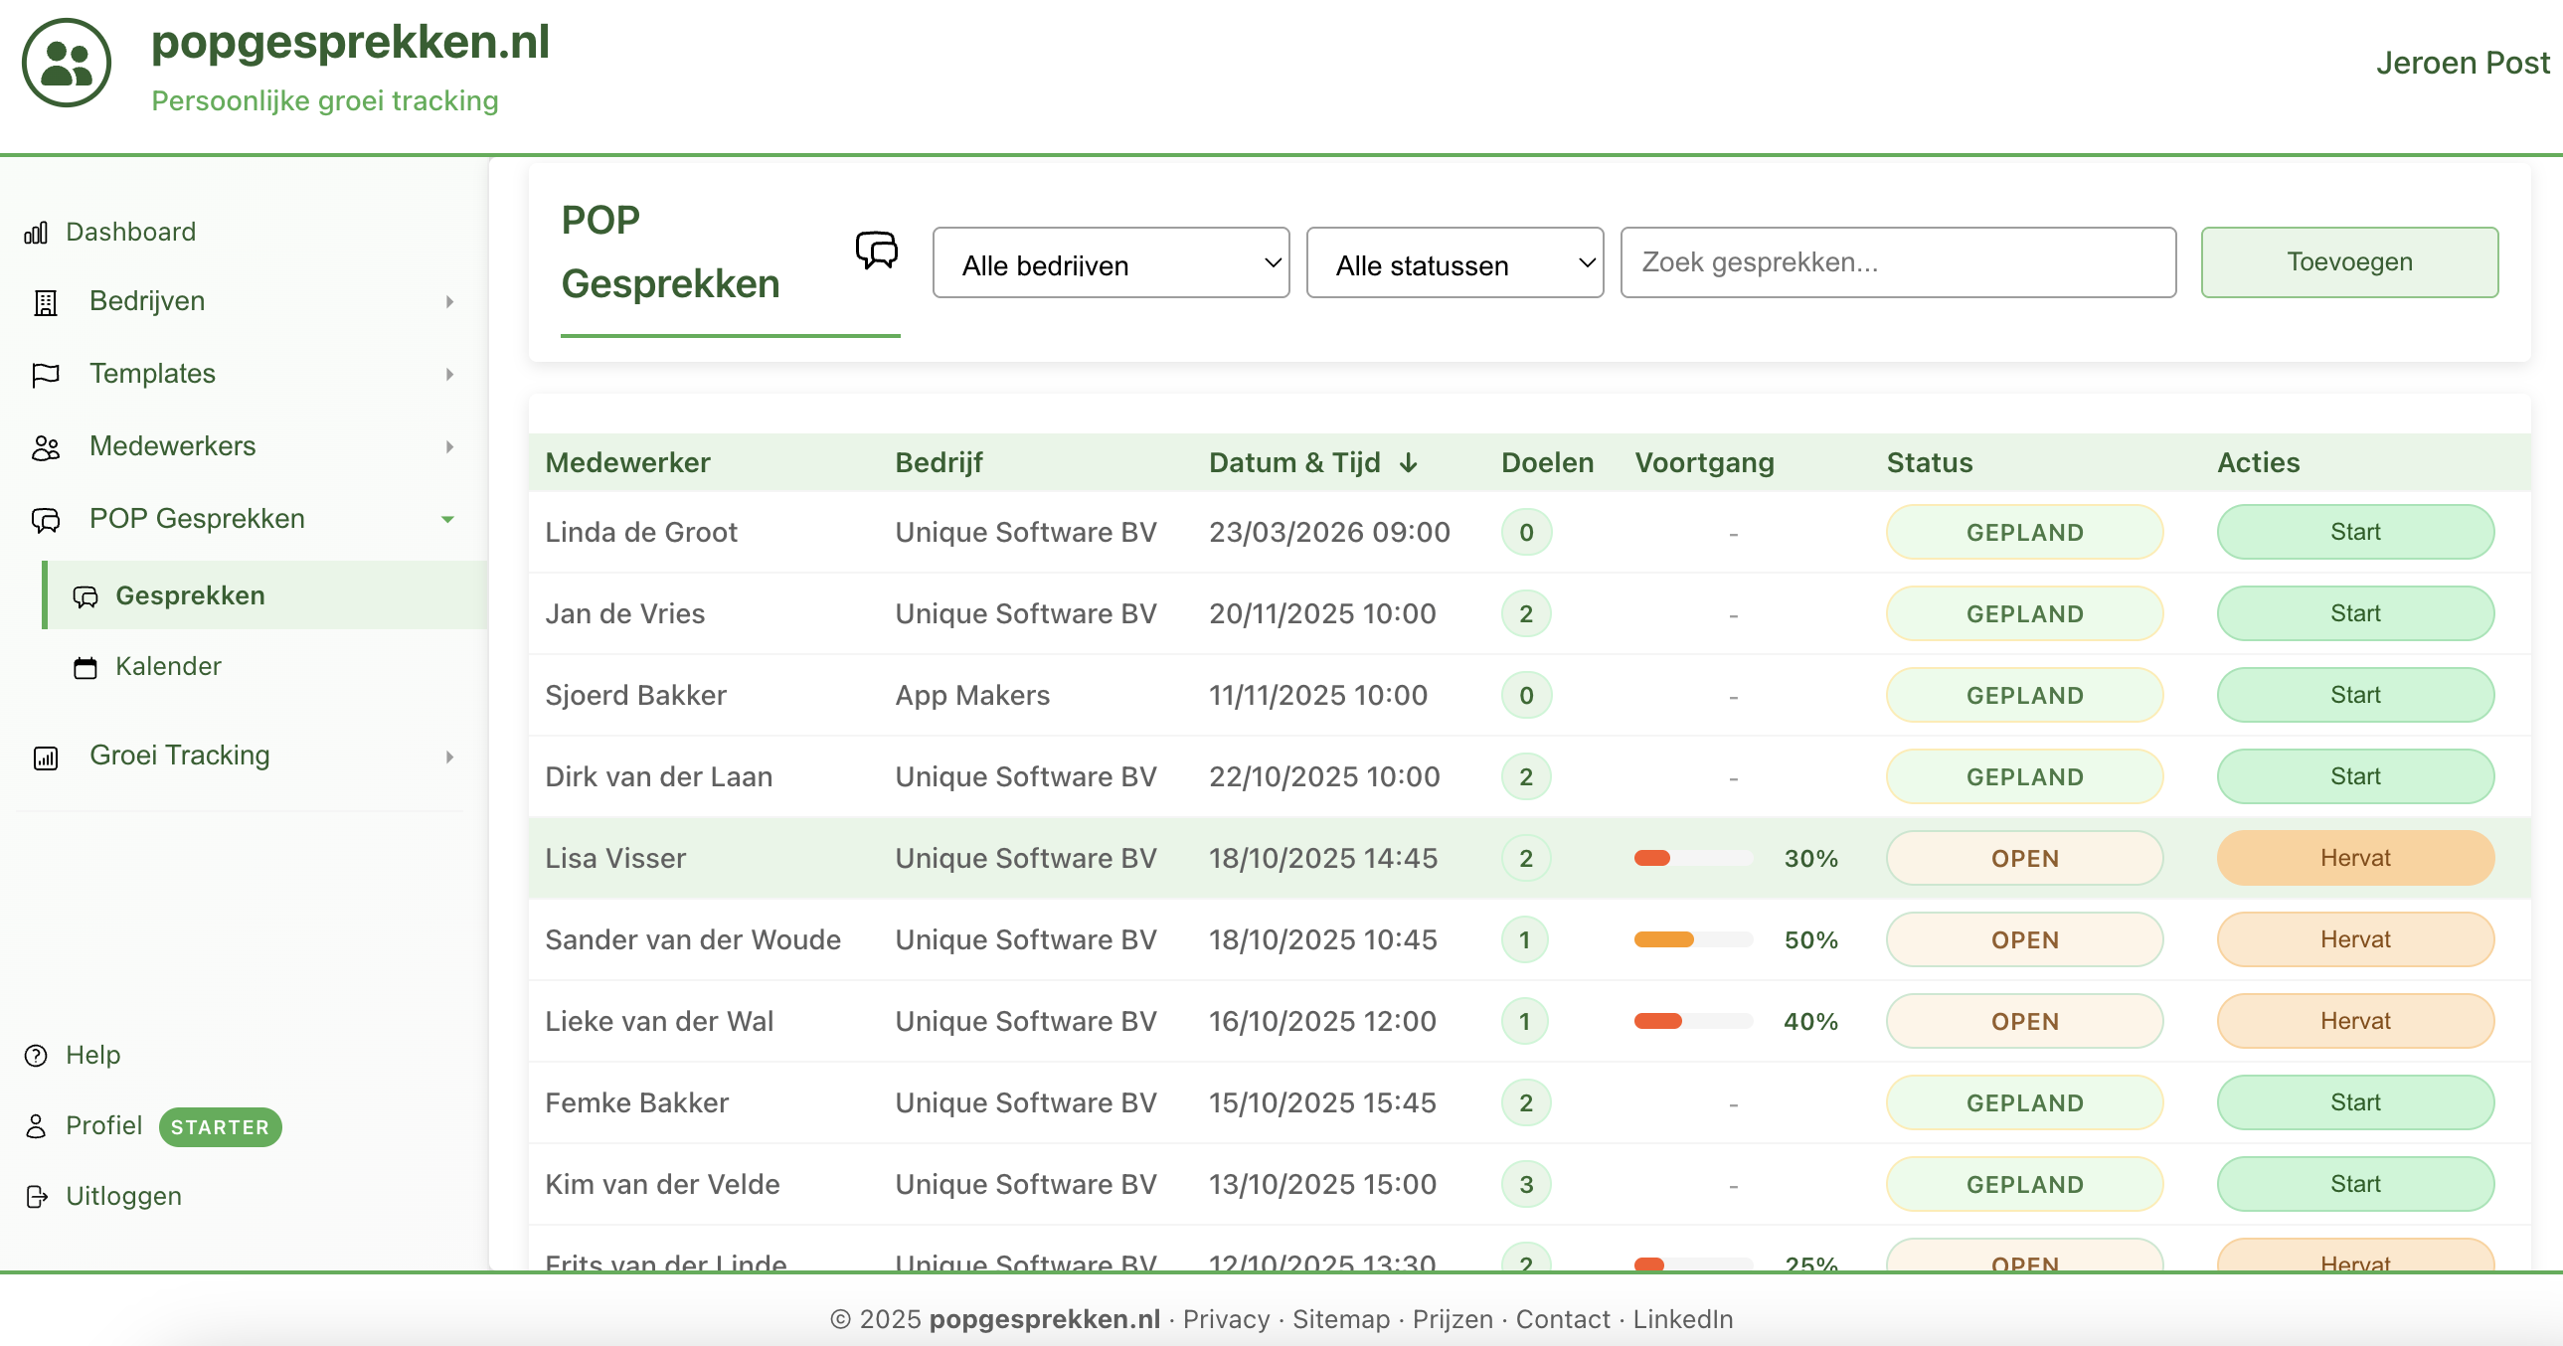Open the Alle statussen filter dropdown
The height and width of the screenshot is (1346, 2563).
click(x=1453, y=263)
